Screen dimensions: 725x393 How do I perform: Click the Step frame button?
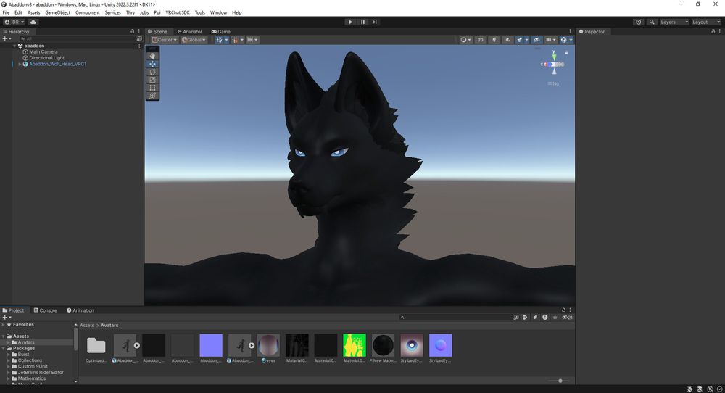tap(375, 22)
